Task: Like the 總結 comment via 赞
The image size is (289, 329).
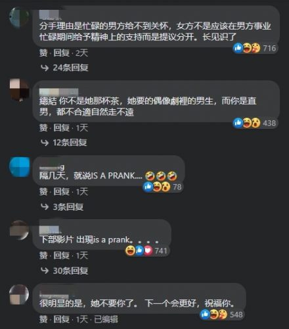Action: pyautogui.click(x=43, y=128)
